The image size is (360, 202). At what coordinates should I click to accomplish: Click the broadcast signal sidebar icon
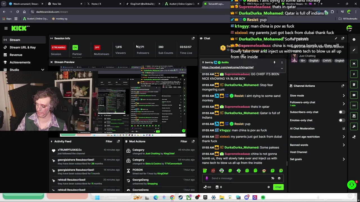[354, 105]
